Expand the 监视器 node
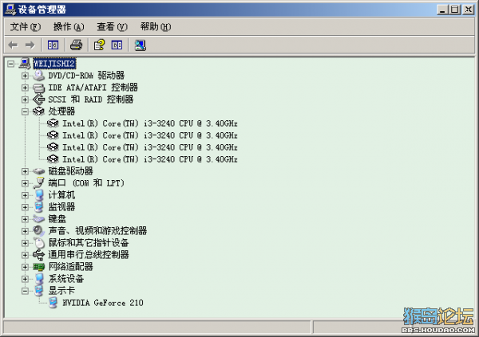This screenshot has width=479, height=337. [25, 207]
